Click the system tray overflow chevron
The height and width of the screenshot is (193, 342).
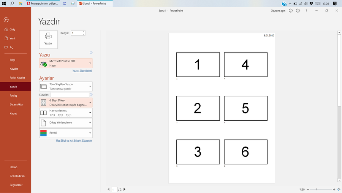coord(290,3)
